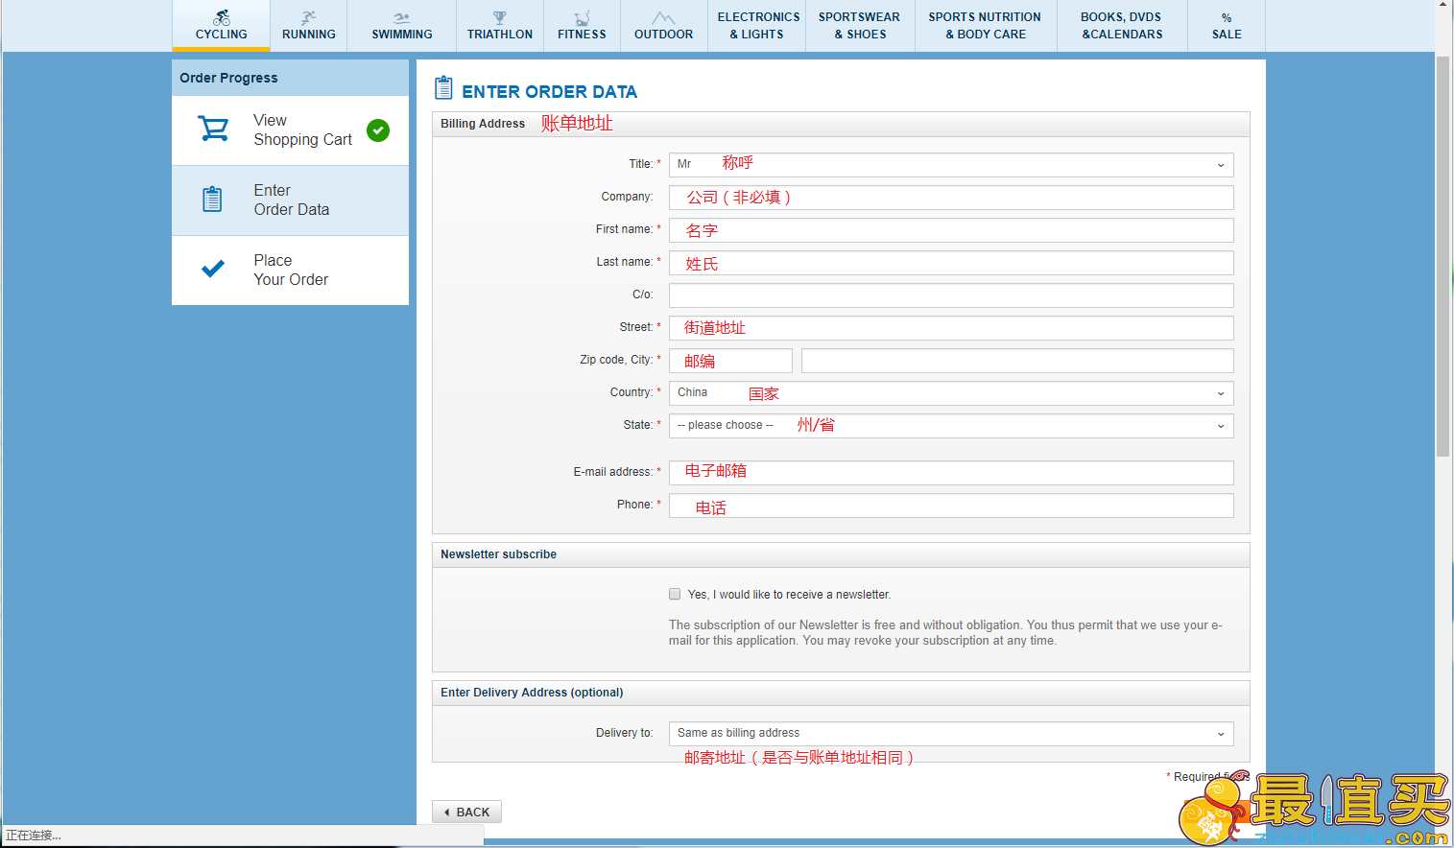This screenshot has height=848, width=1454.
Task: Click the swimmer icon above Swimming
Action: [402, 17]
